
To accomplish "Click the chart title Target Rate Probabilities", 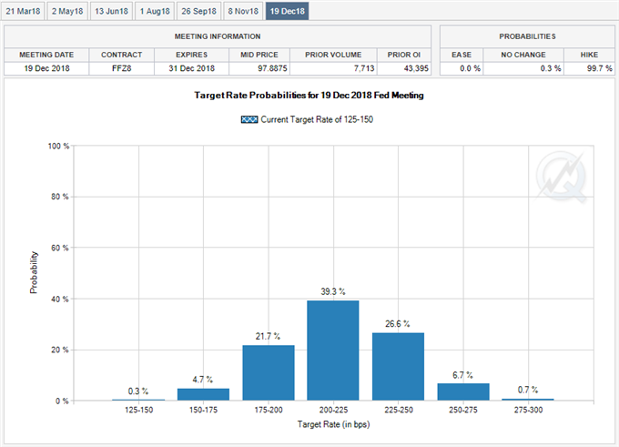I will coord(309,96).
